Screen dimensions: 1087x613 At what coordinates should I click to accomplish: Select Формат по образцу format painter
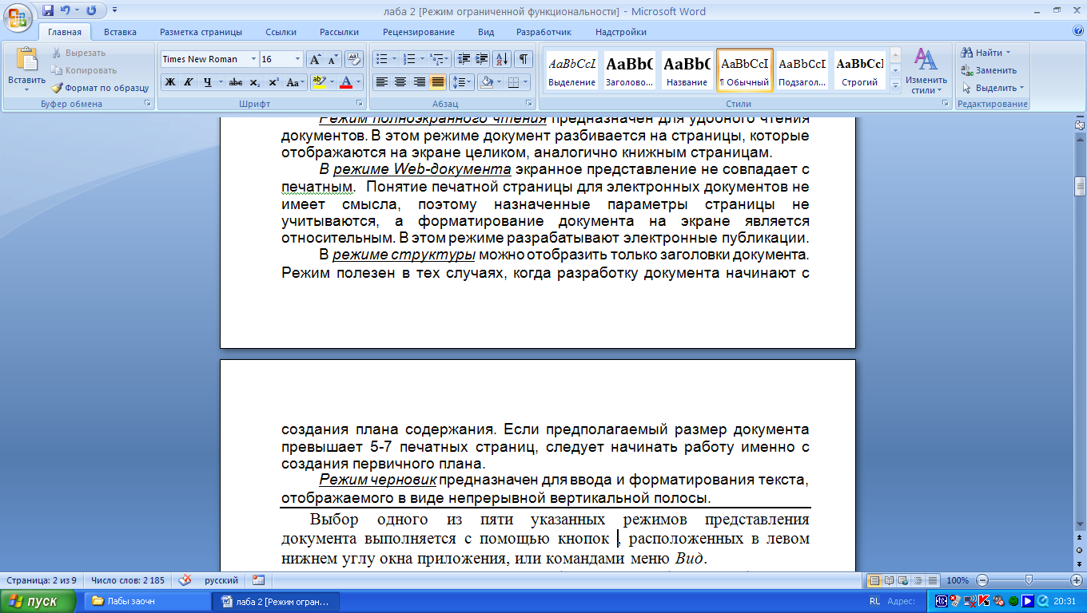[x=100, y=88]
